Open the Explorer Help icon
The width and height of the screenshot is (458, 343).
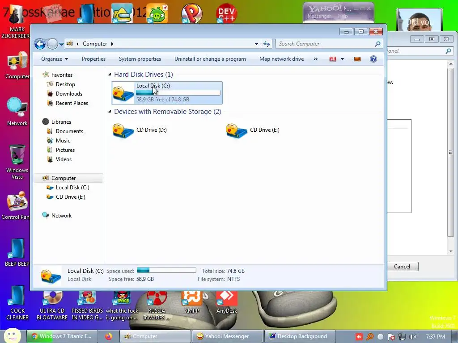pos(373,59)
